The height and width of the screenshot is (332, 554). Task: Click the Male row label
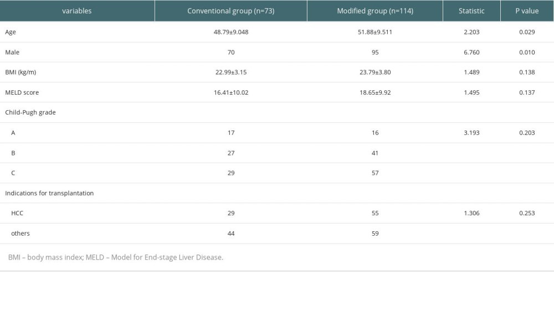click(x=12, y=52)
